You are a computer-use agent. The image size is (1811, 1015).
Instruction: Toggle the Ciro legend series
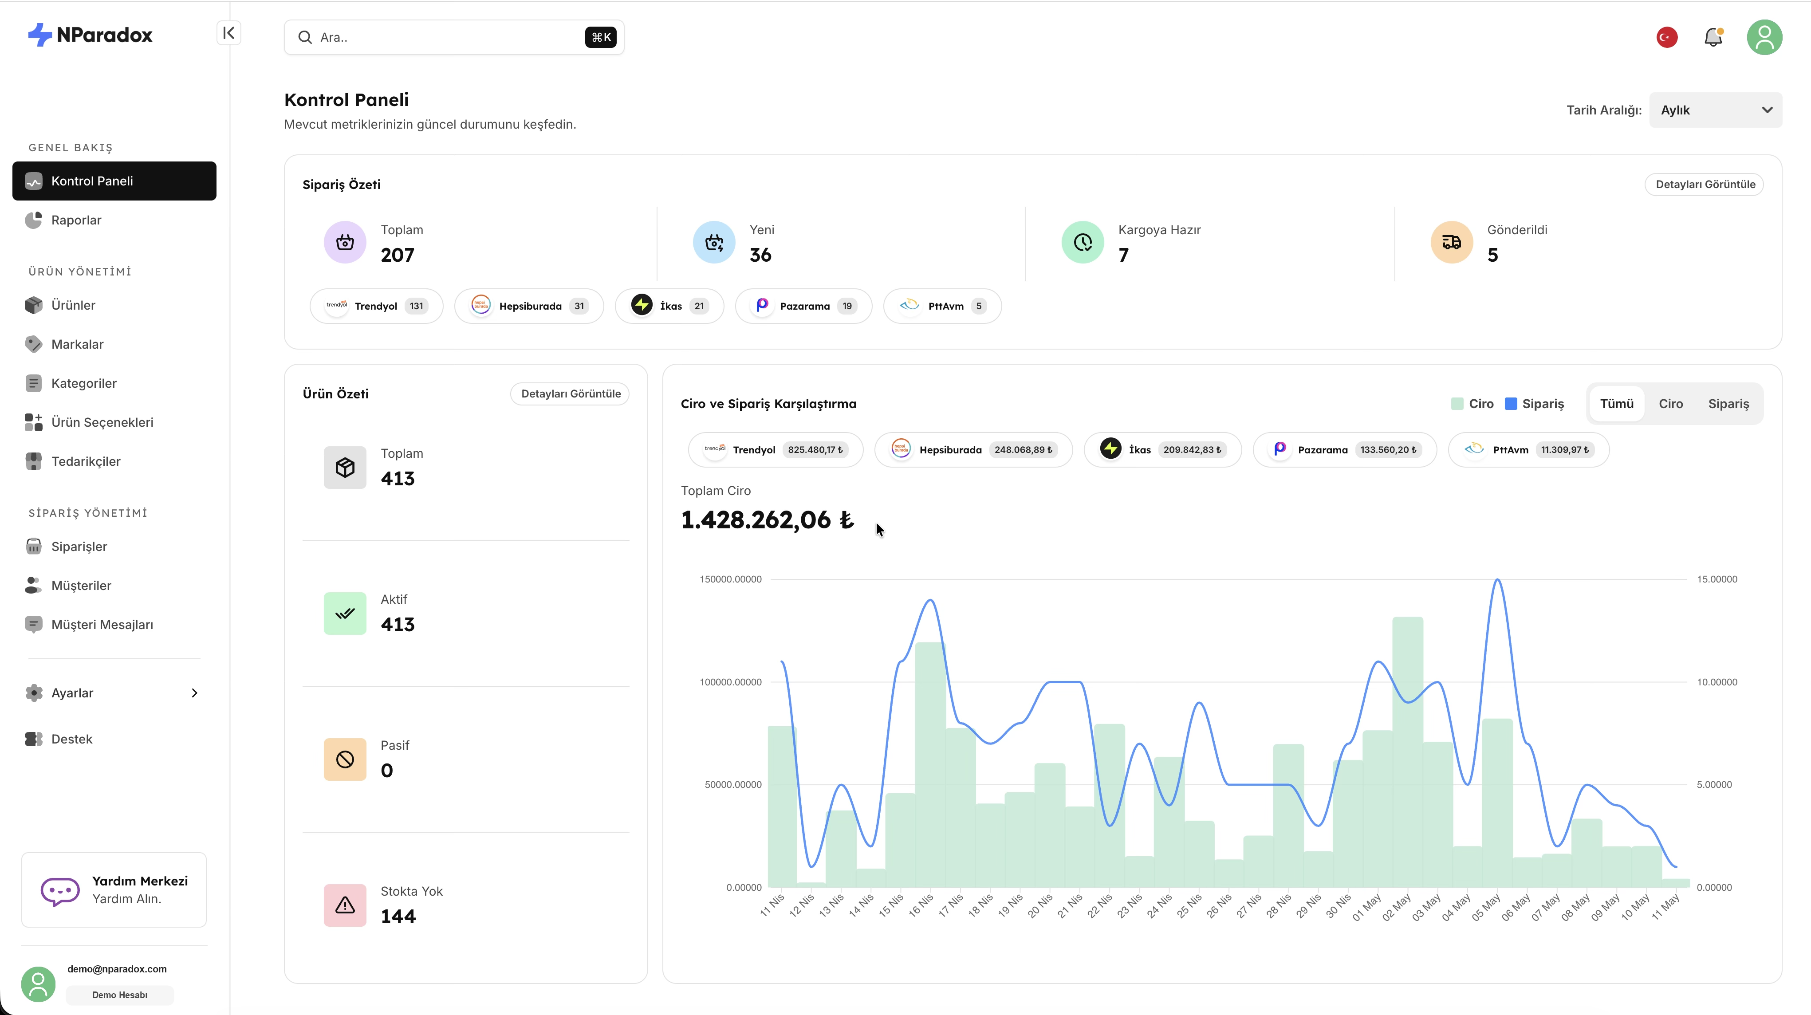click(1472, 403)
